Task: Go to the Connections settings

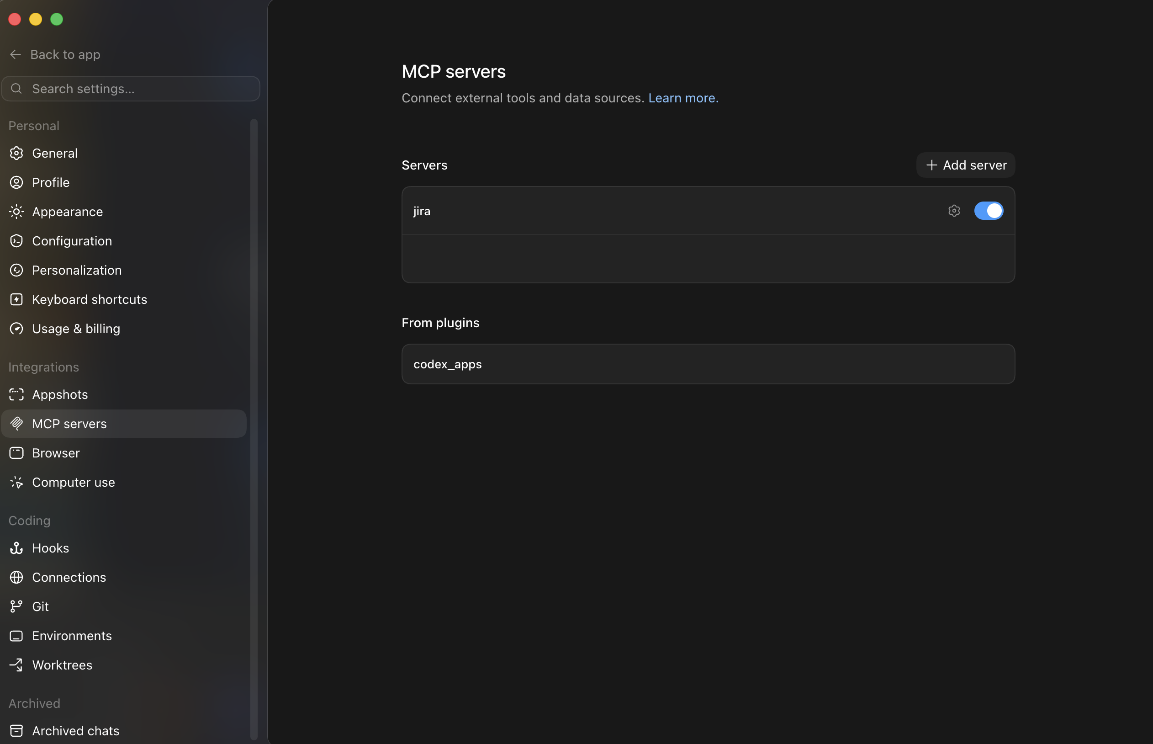Action: tap(124, 577)
